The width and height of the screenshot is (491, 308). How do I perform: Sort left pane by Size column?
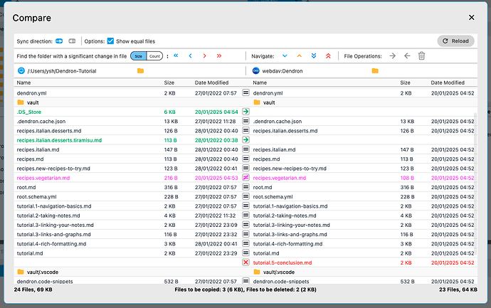[169, 83]
